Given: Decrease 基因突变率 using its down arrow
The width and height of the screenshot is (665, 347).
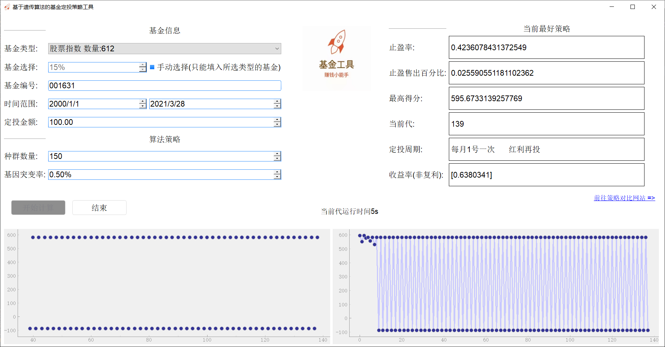Looking at the screenshot, I should 277,177.
